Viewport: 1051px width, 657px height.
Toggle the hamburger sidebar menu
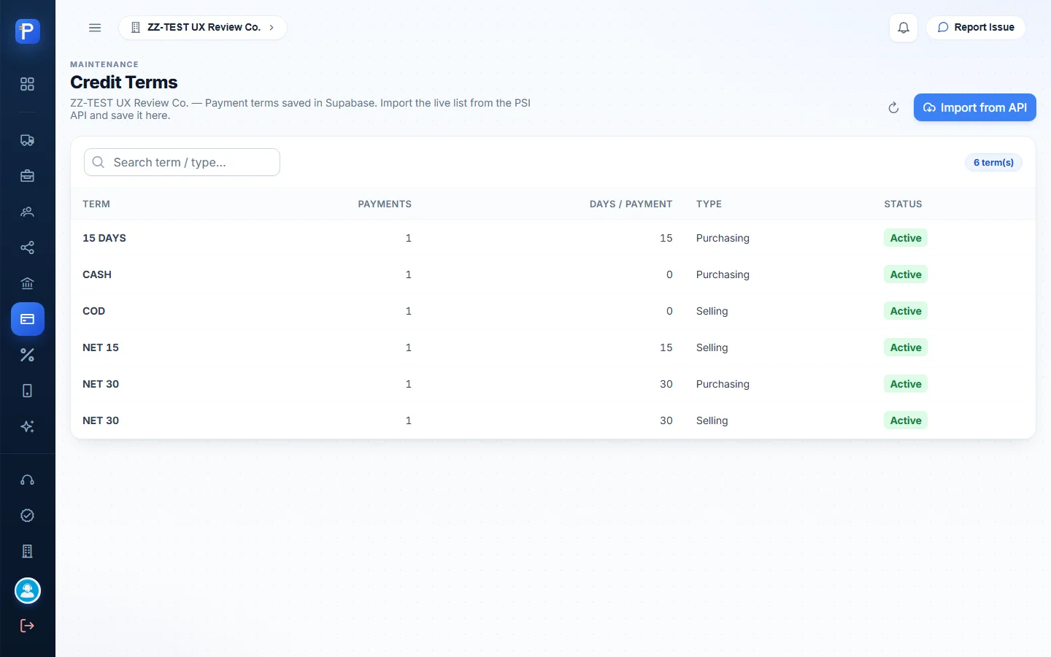[x=95, y=28]
